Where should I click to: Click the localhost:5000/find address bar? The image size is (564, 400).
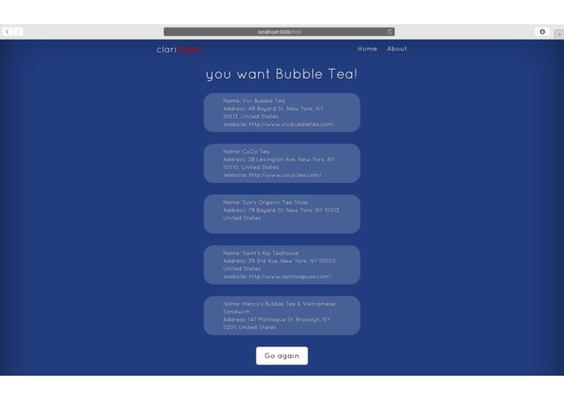(x=279, y=32)
